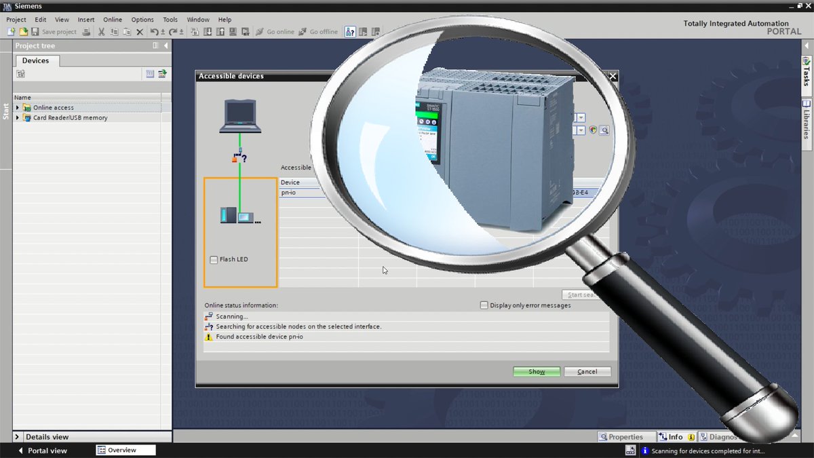Click the Start CPU toolbar icon
The height and width of the screenshot is (458, 814).
[x=363, y=32]
